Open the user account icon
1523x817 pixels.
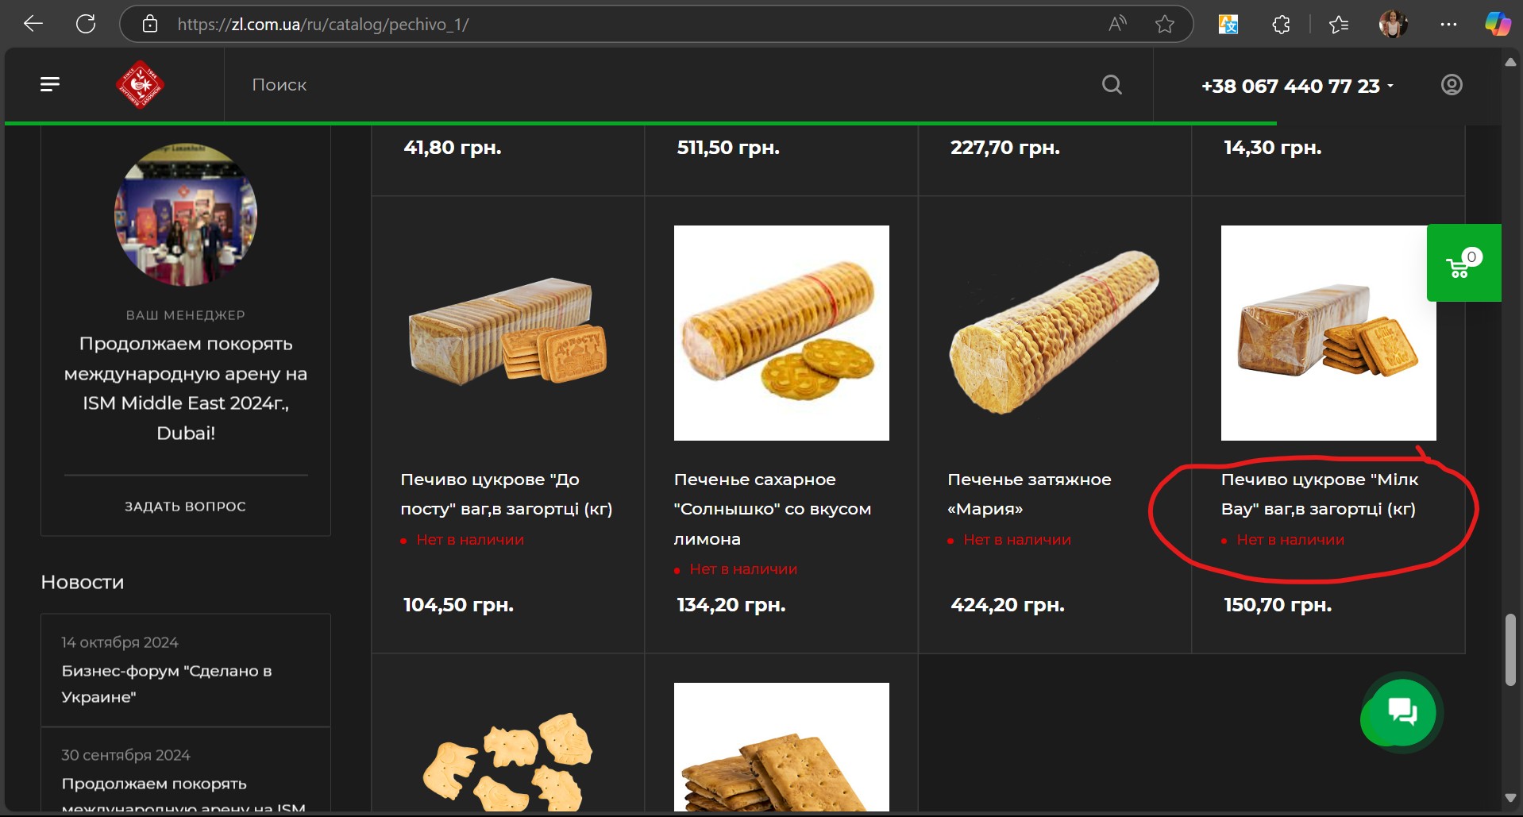[x=1452, y=85]
